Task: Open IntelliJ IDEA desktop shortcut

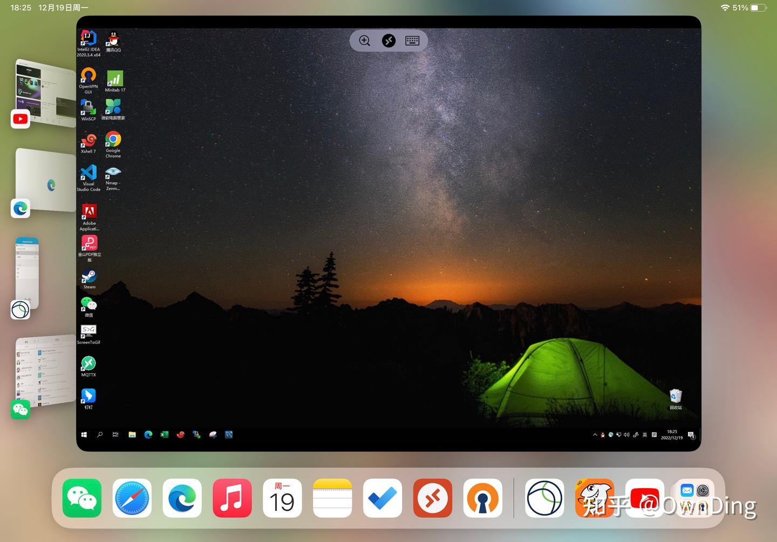Action: [88, 43]
